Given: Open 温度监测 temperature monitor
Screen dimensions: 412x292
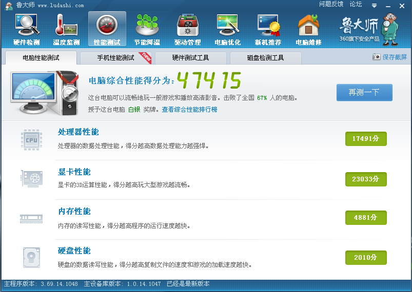Looking at the screenshot, I should (67, 29).
